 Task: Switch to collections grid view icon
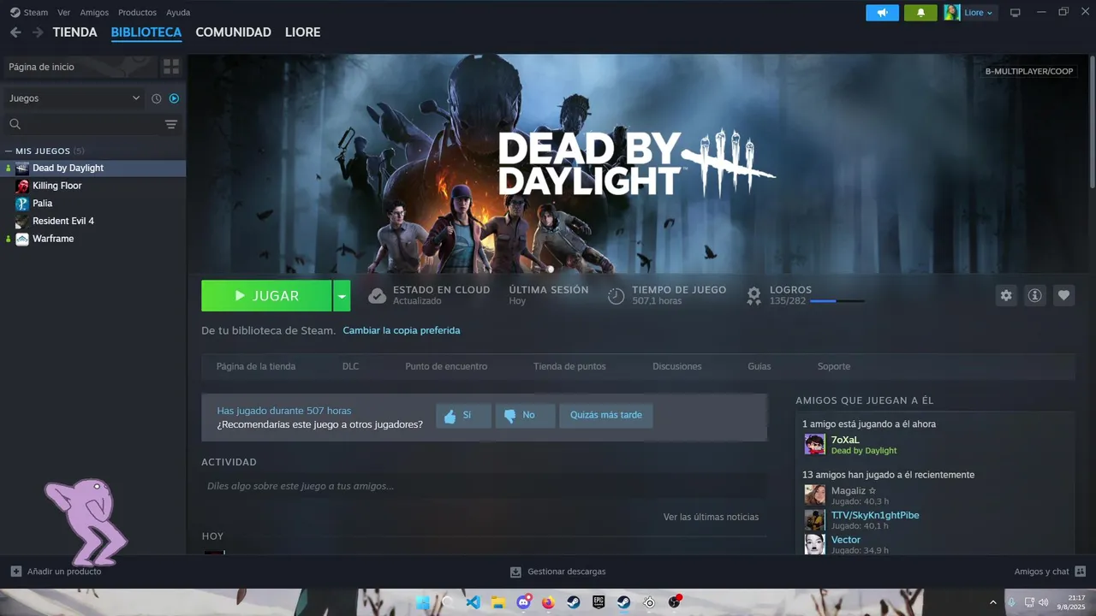(x=171, y=67)
